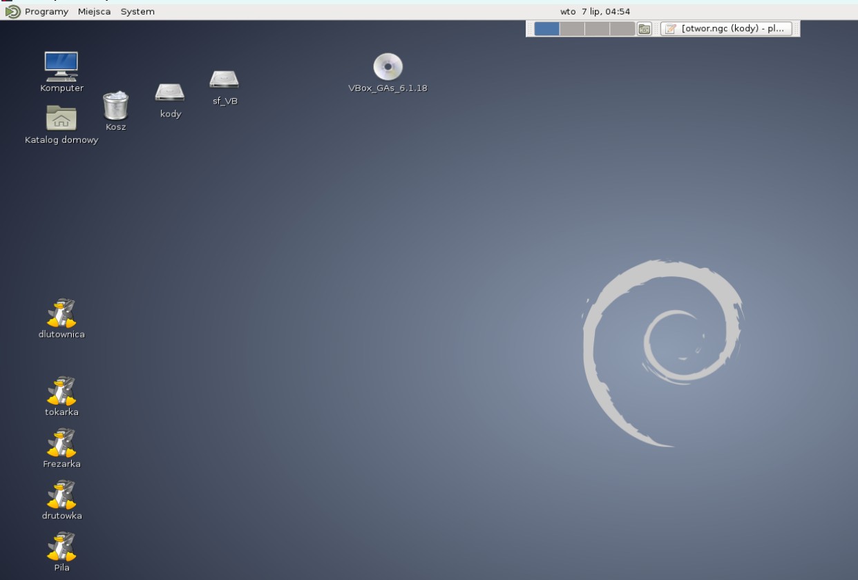Click the date and time clock
The image size is (858, 580).
[595, 12]
